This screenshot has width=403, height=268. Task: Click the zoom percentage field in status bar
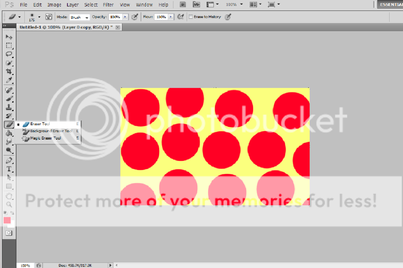coord(25,265)
